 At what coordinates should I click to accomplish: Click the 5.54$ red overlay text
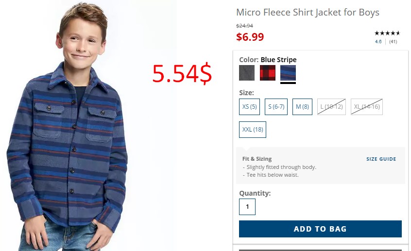[x=182, y=74]
